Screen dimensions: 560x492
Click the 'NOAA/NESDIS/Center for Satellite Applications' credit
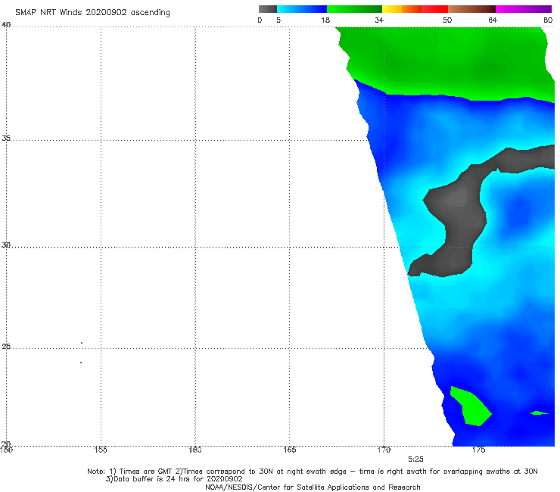point(313,487)
